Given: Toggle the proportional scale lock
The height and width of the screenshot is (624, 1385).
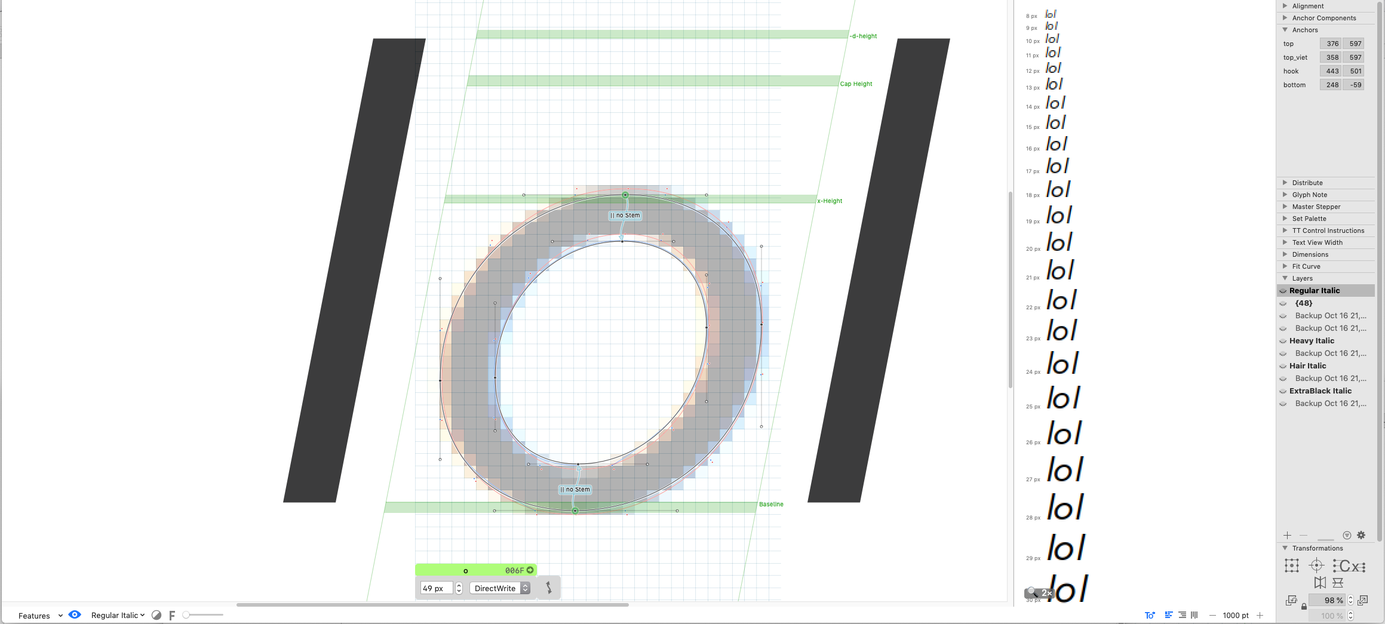Looking at the screenshot, I should [1304, 607].
